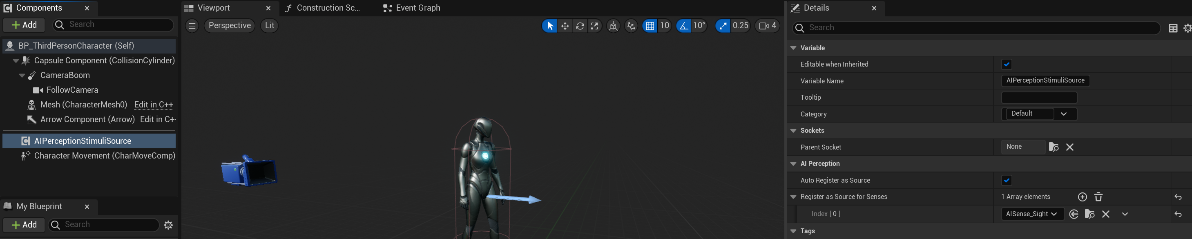The height and width of the screenshot is (239, 1192).
Task: Collapse the Capsule Component tree node
Action: [x=16, y=61]
